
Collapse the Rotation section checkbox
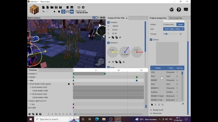[x=108, y=43]
